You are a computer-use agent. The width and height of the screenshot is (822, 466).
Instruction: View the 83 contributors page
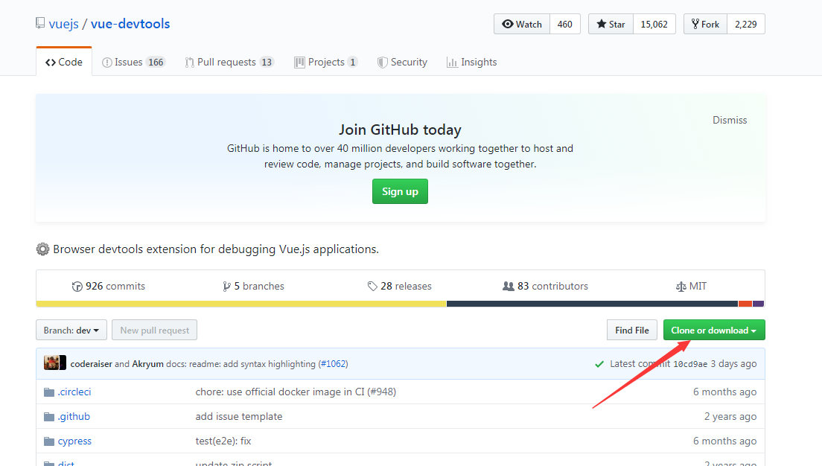[545, 286]
